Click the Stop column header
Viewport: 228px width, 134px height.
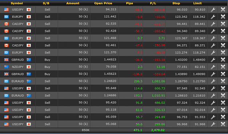point(176,3)
